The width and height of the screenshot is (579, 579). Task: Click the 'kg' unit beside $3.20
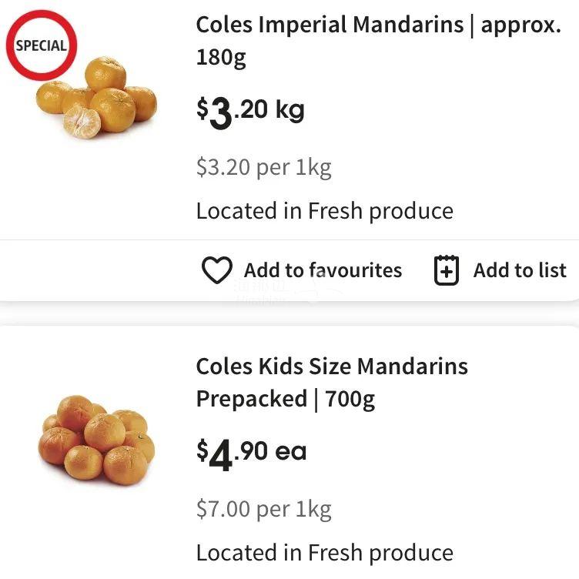point(289,110)
